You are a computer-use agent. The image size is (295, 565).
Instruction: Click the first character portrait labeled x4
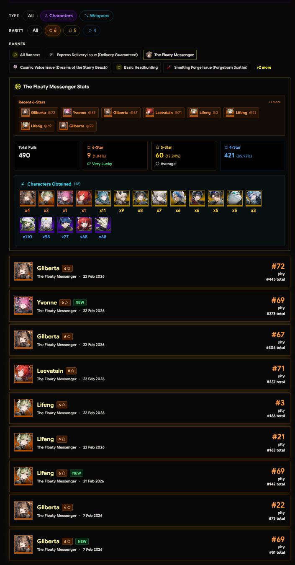click(28, 198)
